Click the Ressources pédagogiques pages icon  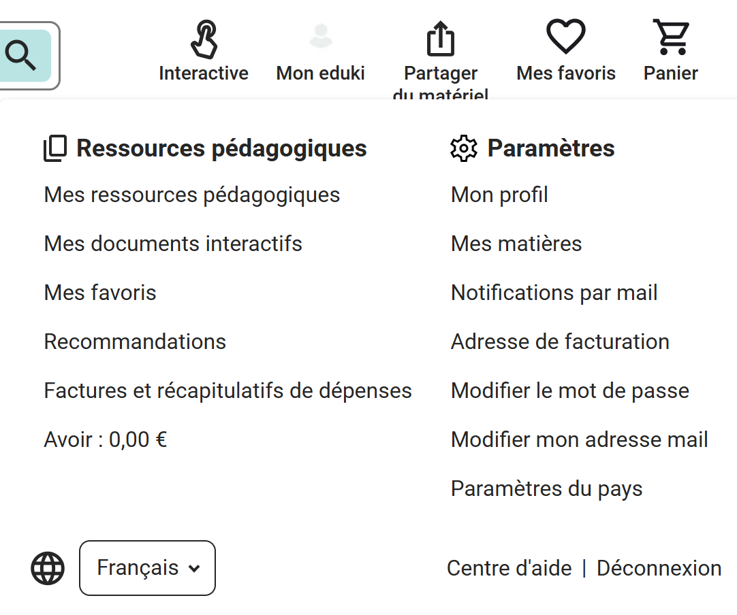coord(55,148)
